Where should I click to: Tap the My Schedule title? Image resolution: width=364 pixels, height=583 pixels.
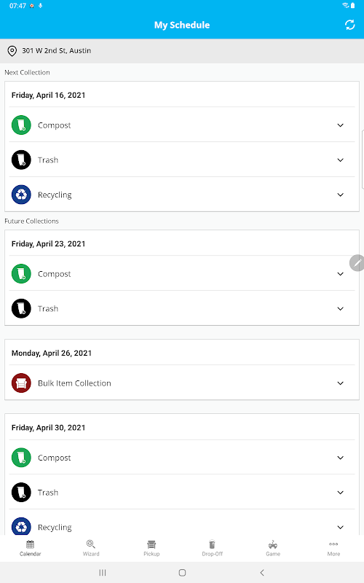click(x=182, y=25)
